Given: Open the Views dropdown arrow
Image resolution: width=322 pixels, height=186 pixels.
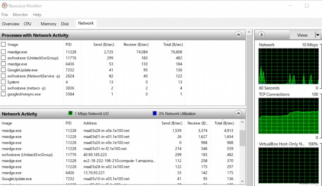Looking at the screenshot, I should pyautogui.click(x=318, y=35).
